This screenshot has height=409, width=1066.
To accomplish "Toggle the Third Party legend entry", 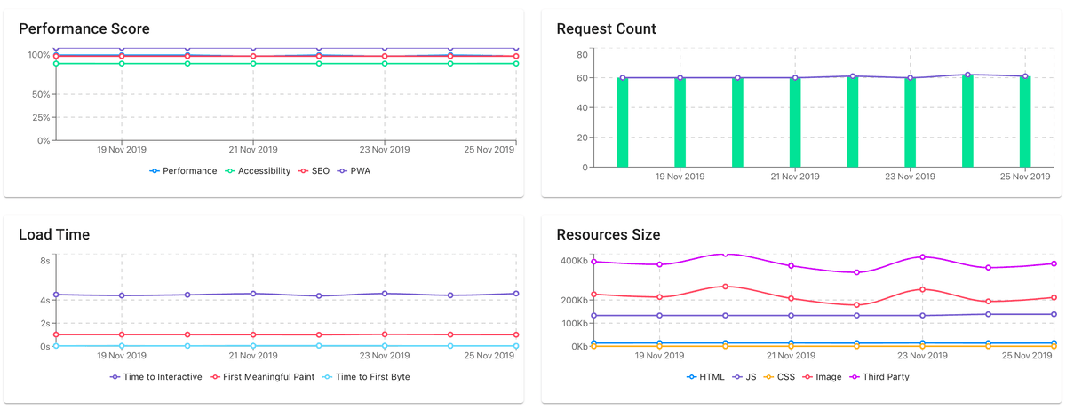I will 879,376.
